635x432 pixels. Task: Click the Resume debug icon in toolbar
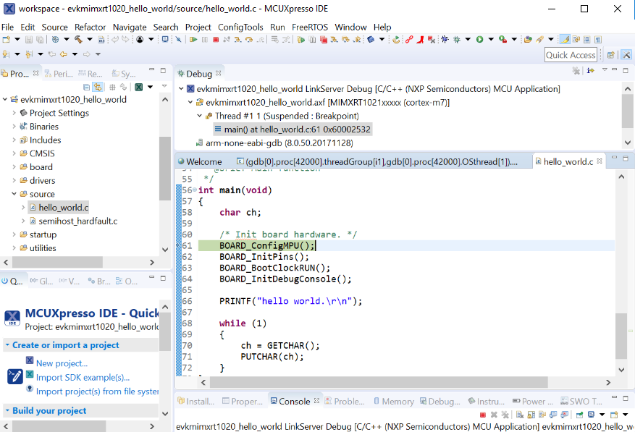coord(194,40)
